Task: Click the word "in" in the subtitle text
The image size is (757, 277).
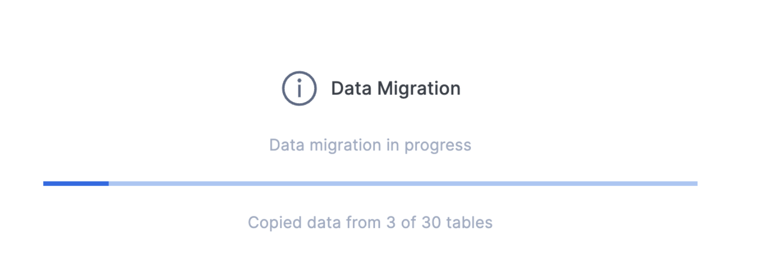Action: click(x=392, y=145)
